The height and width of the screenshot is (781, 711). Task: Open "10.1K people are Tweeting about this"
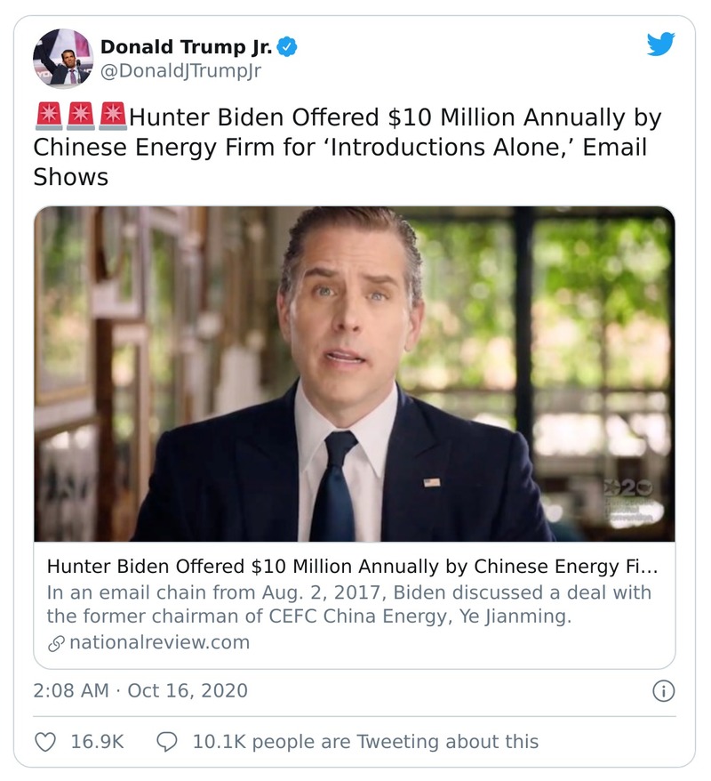365,741
